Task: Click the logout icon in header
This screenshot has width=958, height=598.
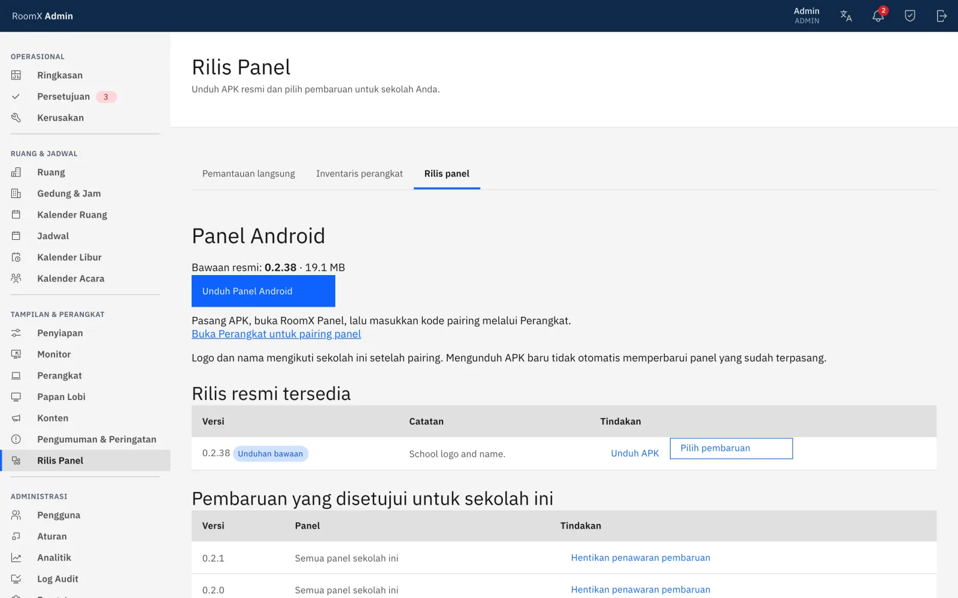Action: tap(942, 16)
